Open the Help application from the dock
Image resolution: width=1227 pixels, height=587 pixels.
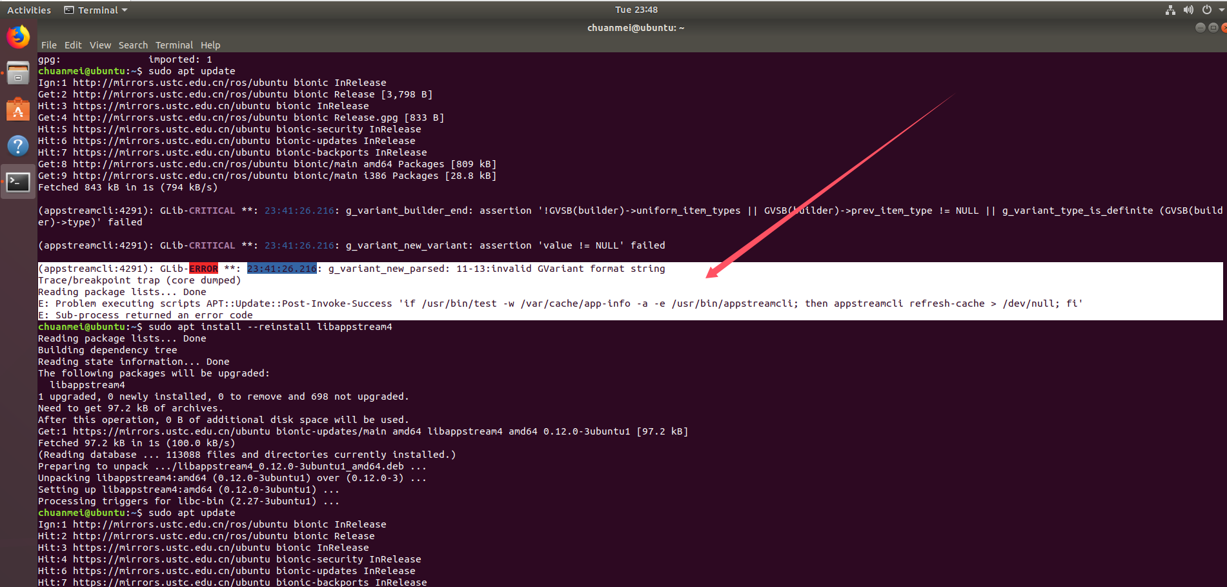[17, 145]
